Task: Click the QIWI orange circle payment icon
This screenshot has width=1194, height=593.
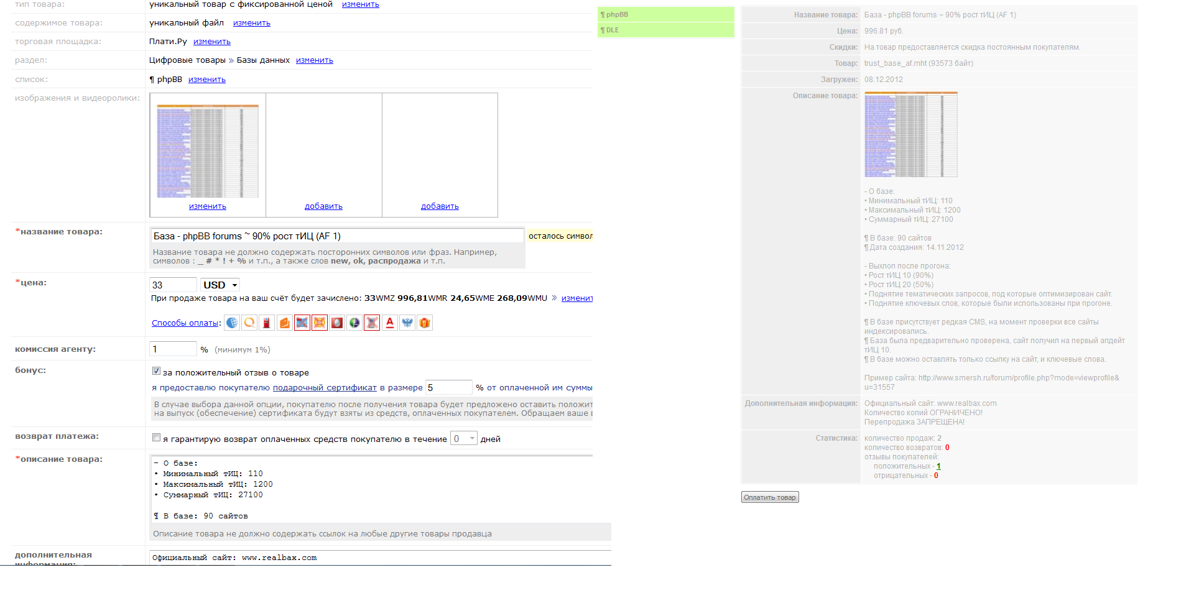Action: point(249,323)
